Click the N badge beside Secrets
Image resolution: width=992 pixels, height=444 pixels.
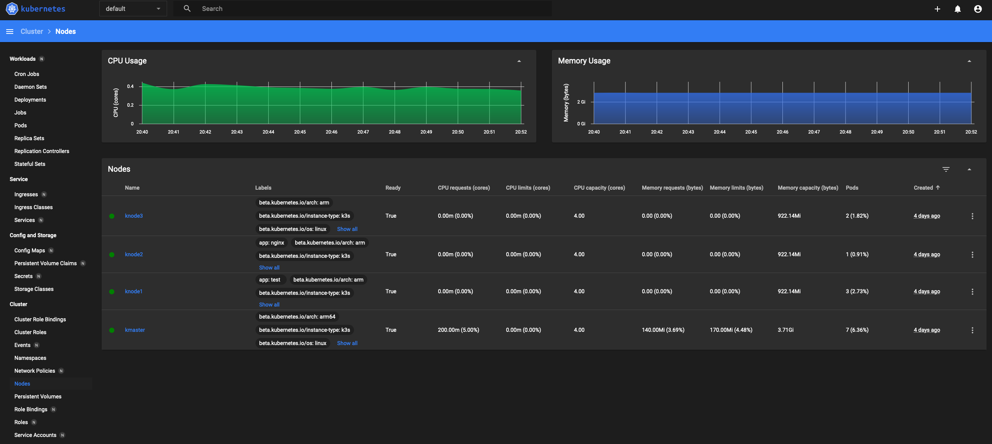(x=39, y=277)
